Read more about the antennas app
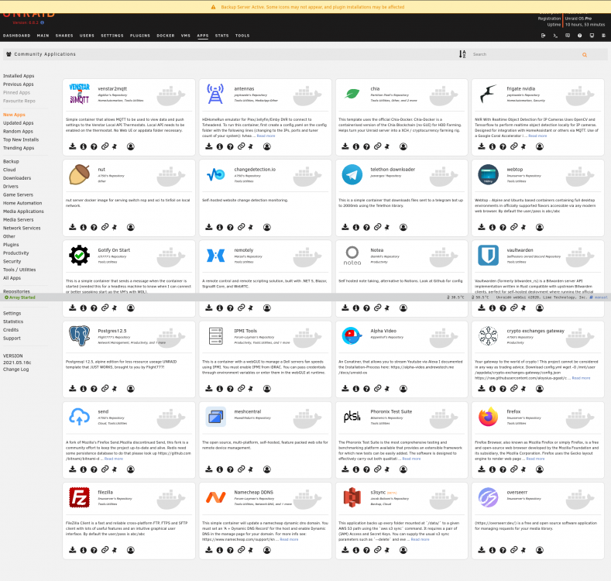This screenshot has height=581, width=611. (x=266, y=136)
